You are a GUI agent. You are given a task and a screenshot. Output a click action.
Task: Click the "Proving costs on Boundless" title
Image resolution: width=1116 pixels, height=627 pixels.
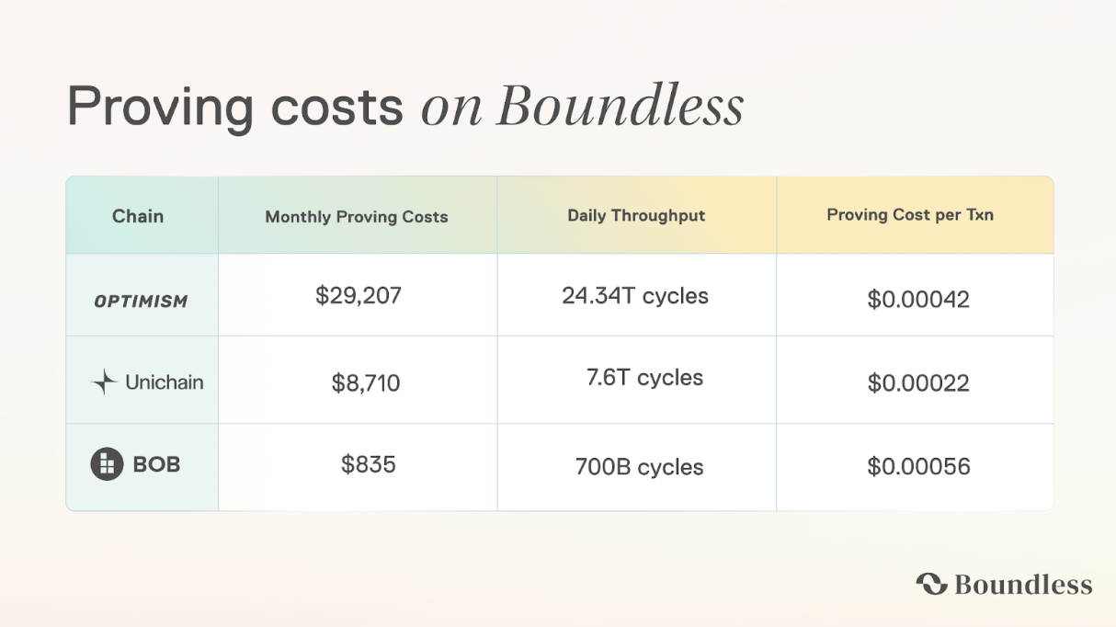tap(404, 108)
